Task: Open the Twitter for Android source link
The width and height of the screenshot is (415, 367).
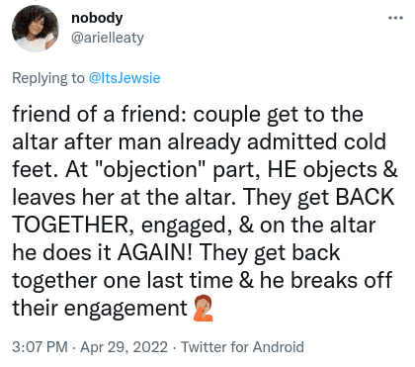Action: pos(242,347)
